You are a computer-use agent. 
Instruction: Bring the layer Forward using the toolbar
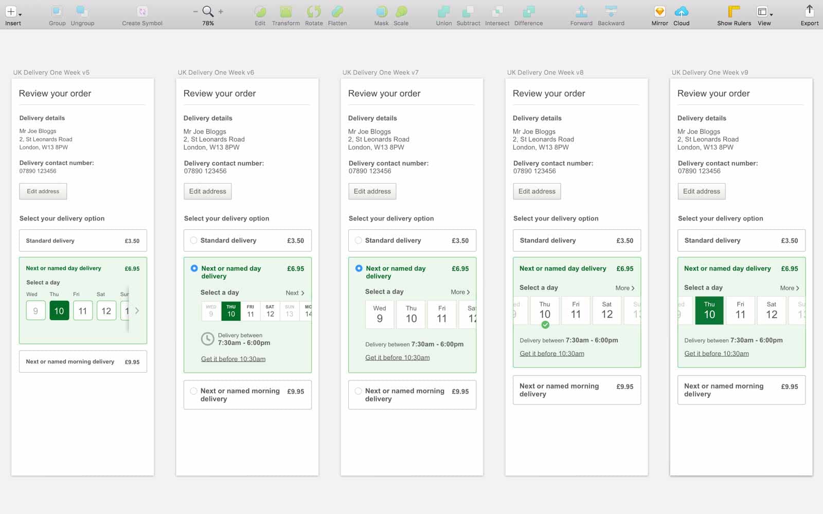coord(581,12)
